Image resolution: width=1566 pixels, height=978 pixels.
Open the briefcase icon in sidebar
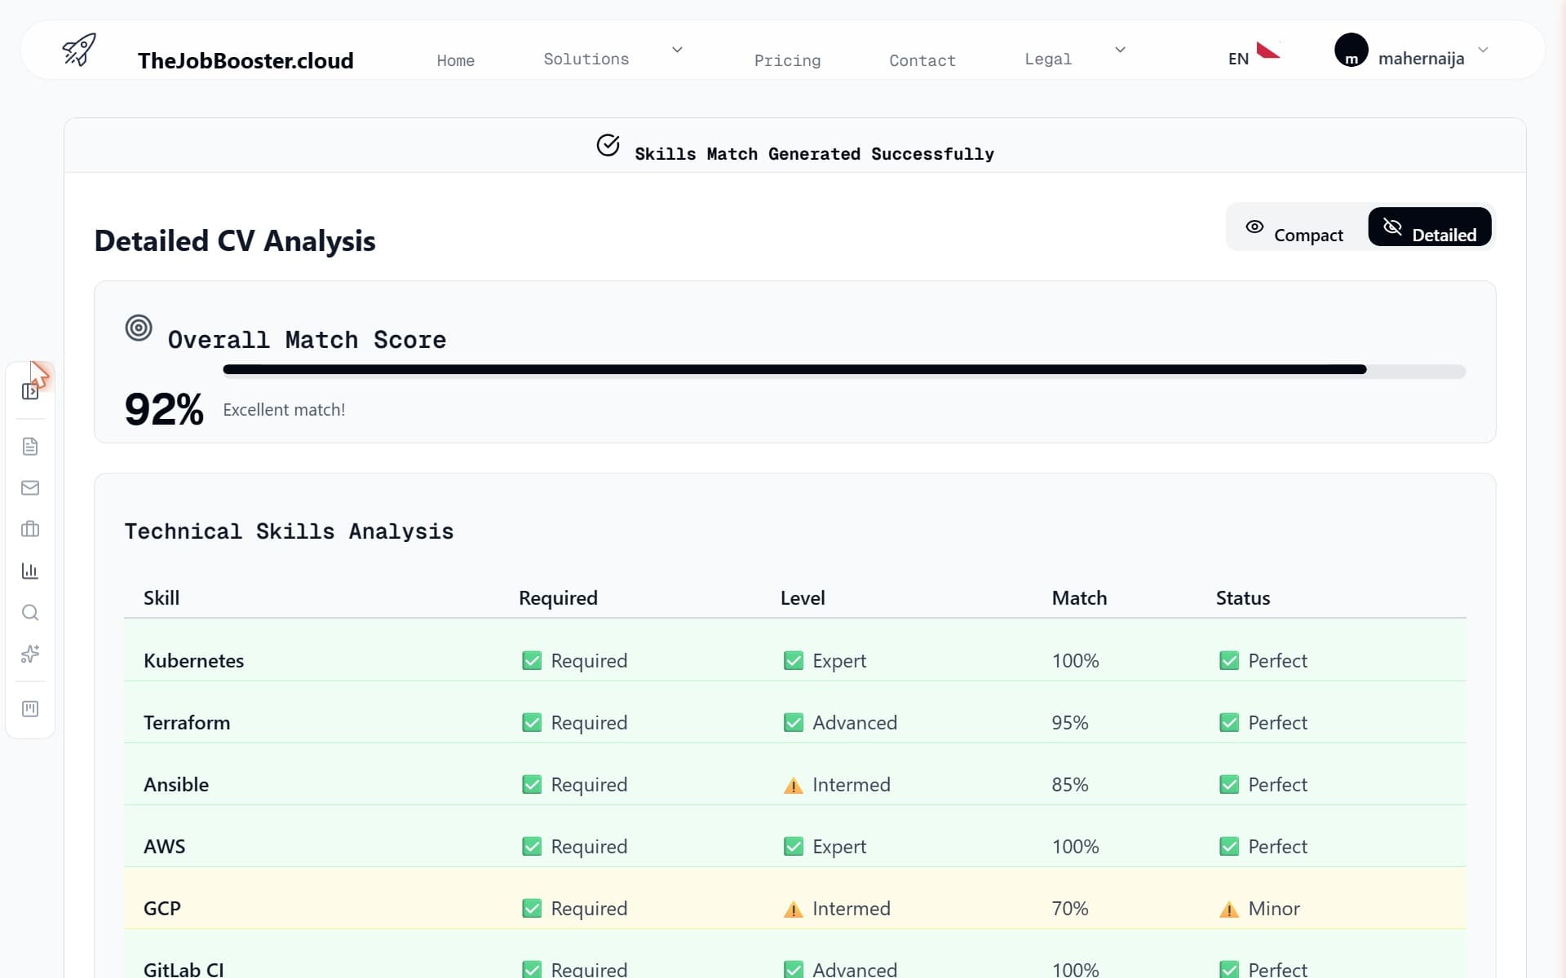coord(30,530)
